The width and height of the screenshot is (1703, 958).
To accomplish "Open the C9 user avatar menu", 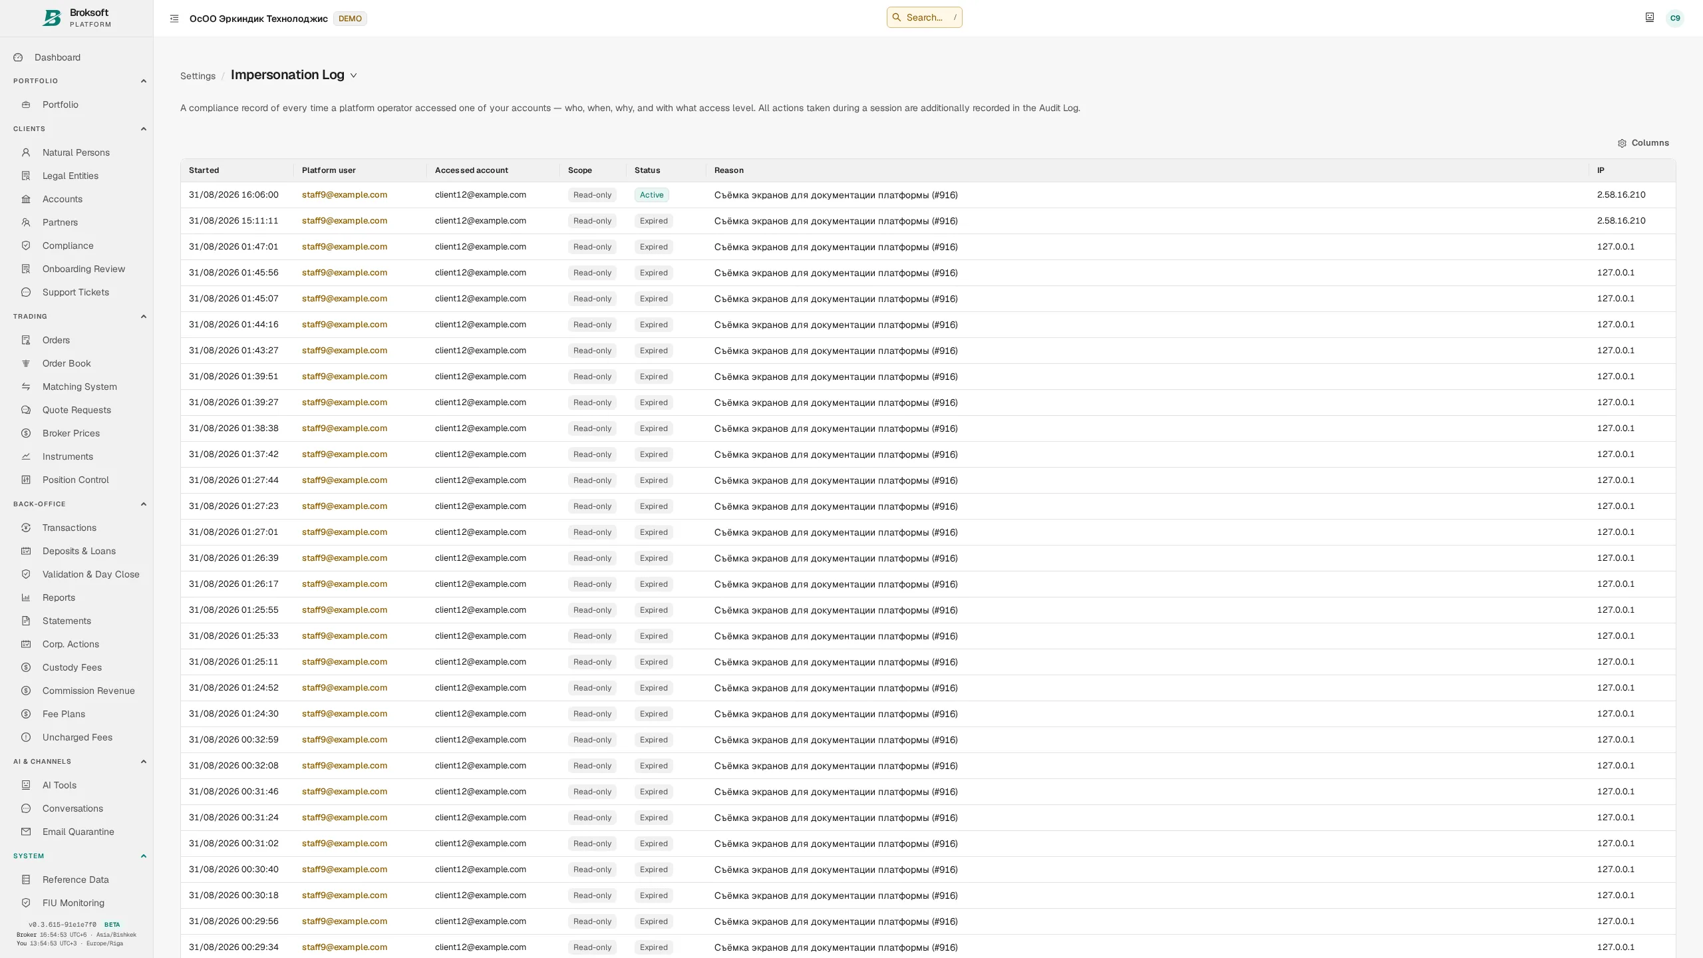I will 1674,18.
